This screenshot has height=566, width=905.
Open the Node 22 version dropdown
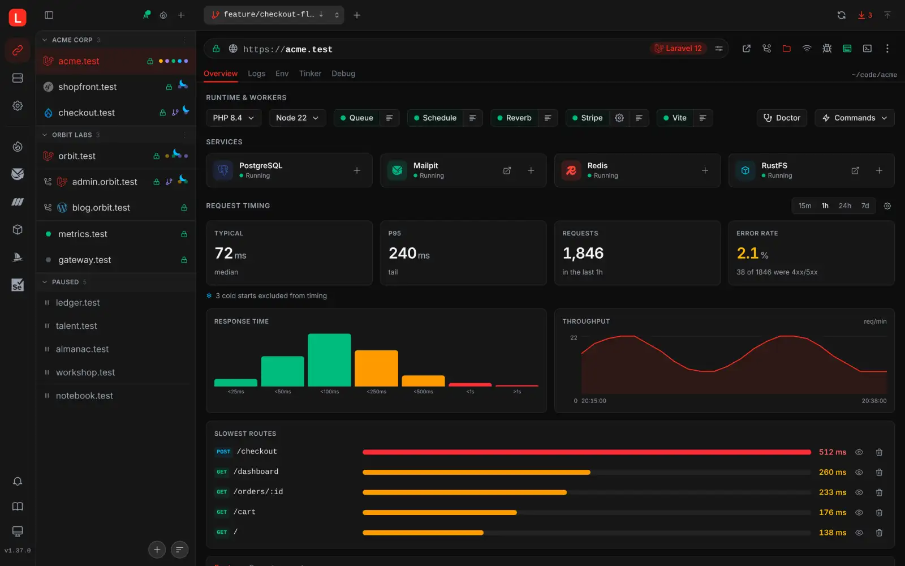[x=297, y=118]
